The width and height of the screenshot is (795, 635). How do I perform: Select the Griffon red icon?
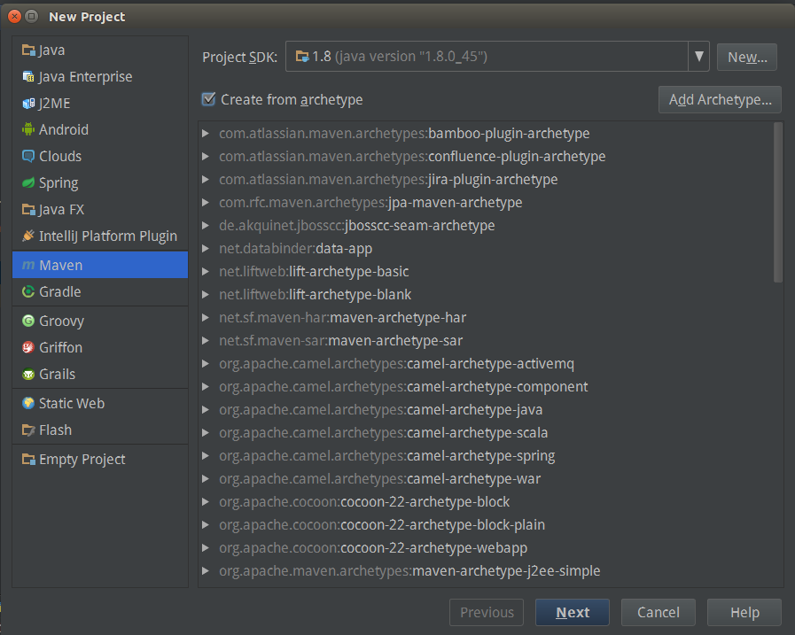28,347
